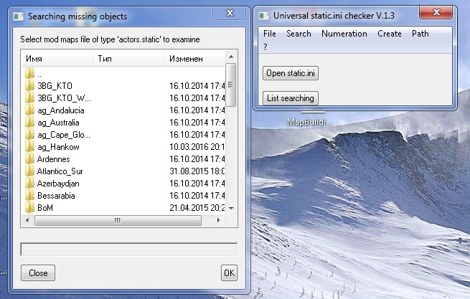Click the horizontal scrollbar thumb

click(118, 221)
